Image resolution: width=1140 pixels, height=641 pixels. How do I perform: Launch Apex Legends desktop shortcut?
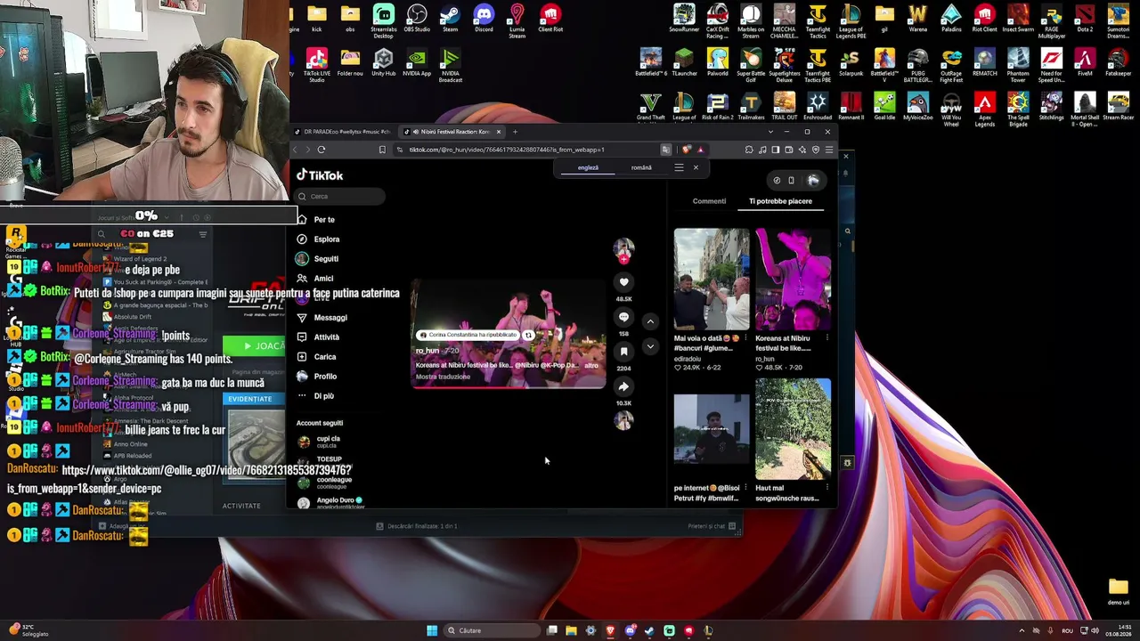click(984, 110)
